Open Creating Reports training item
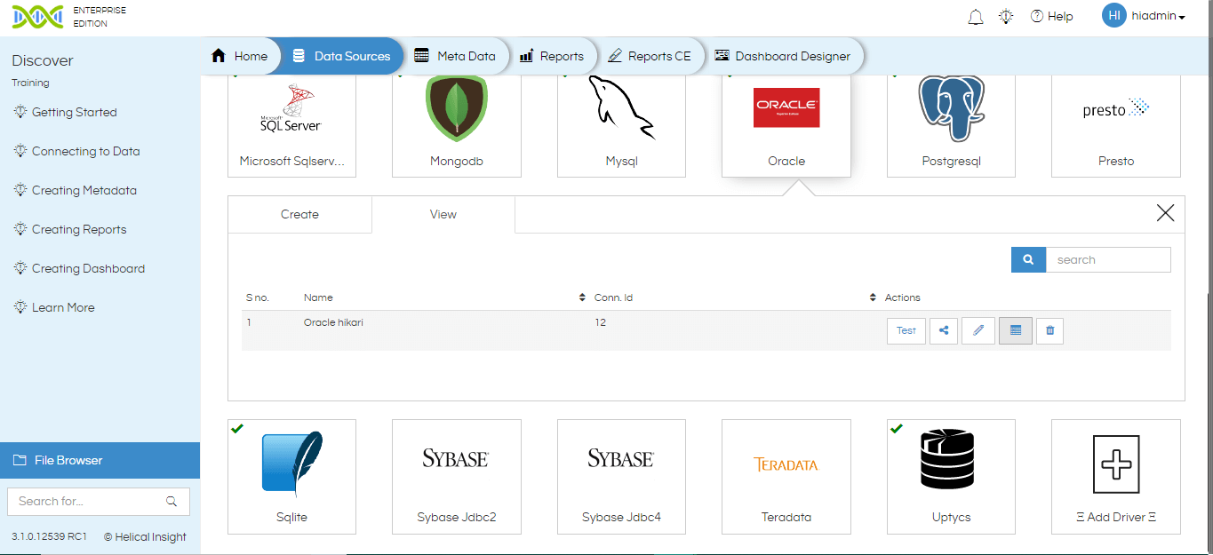Image resolution: width=1213 pixels, height=555 pixels. coord(79,229)
